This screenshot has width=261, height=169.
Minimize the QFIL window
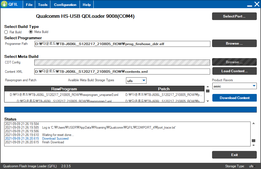click(249, 6)
